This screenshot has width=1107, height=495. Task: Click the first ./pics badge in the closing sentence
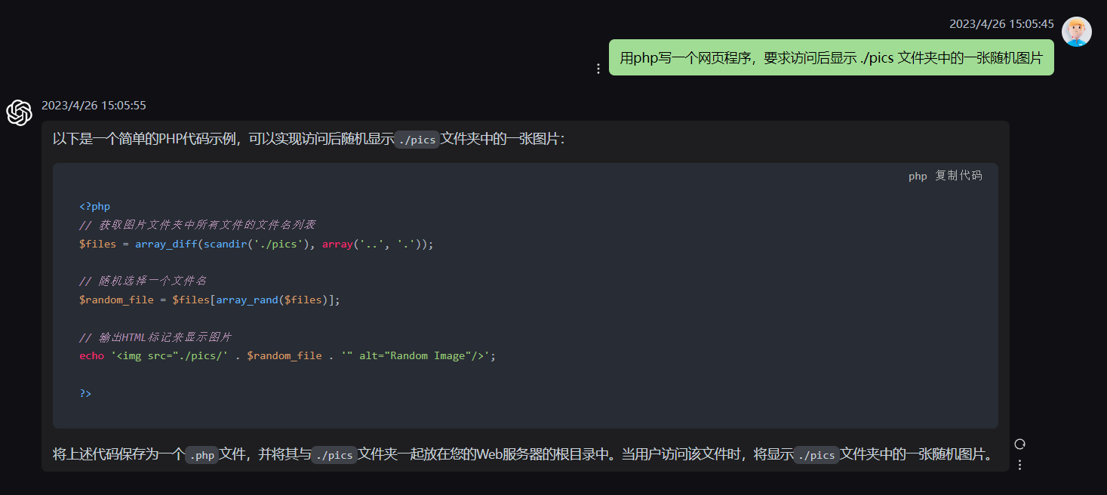pyautogui.click(x=334, y=455)
